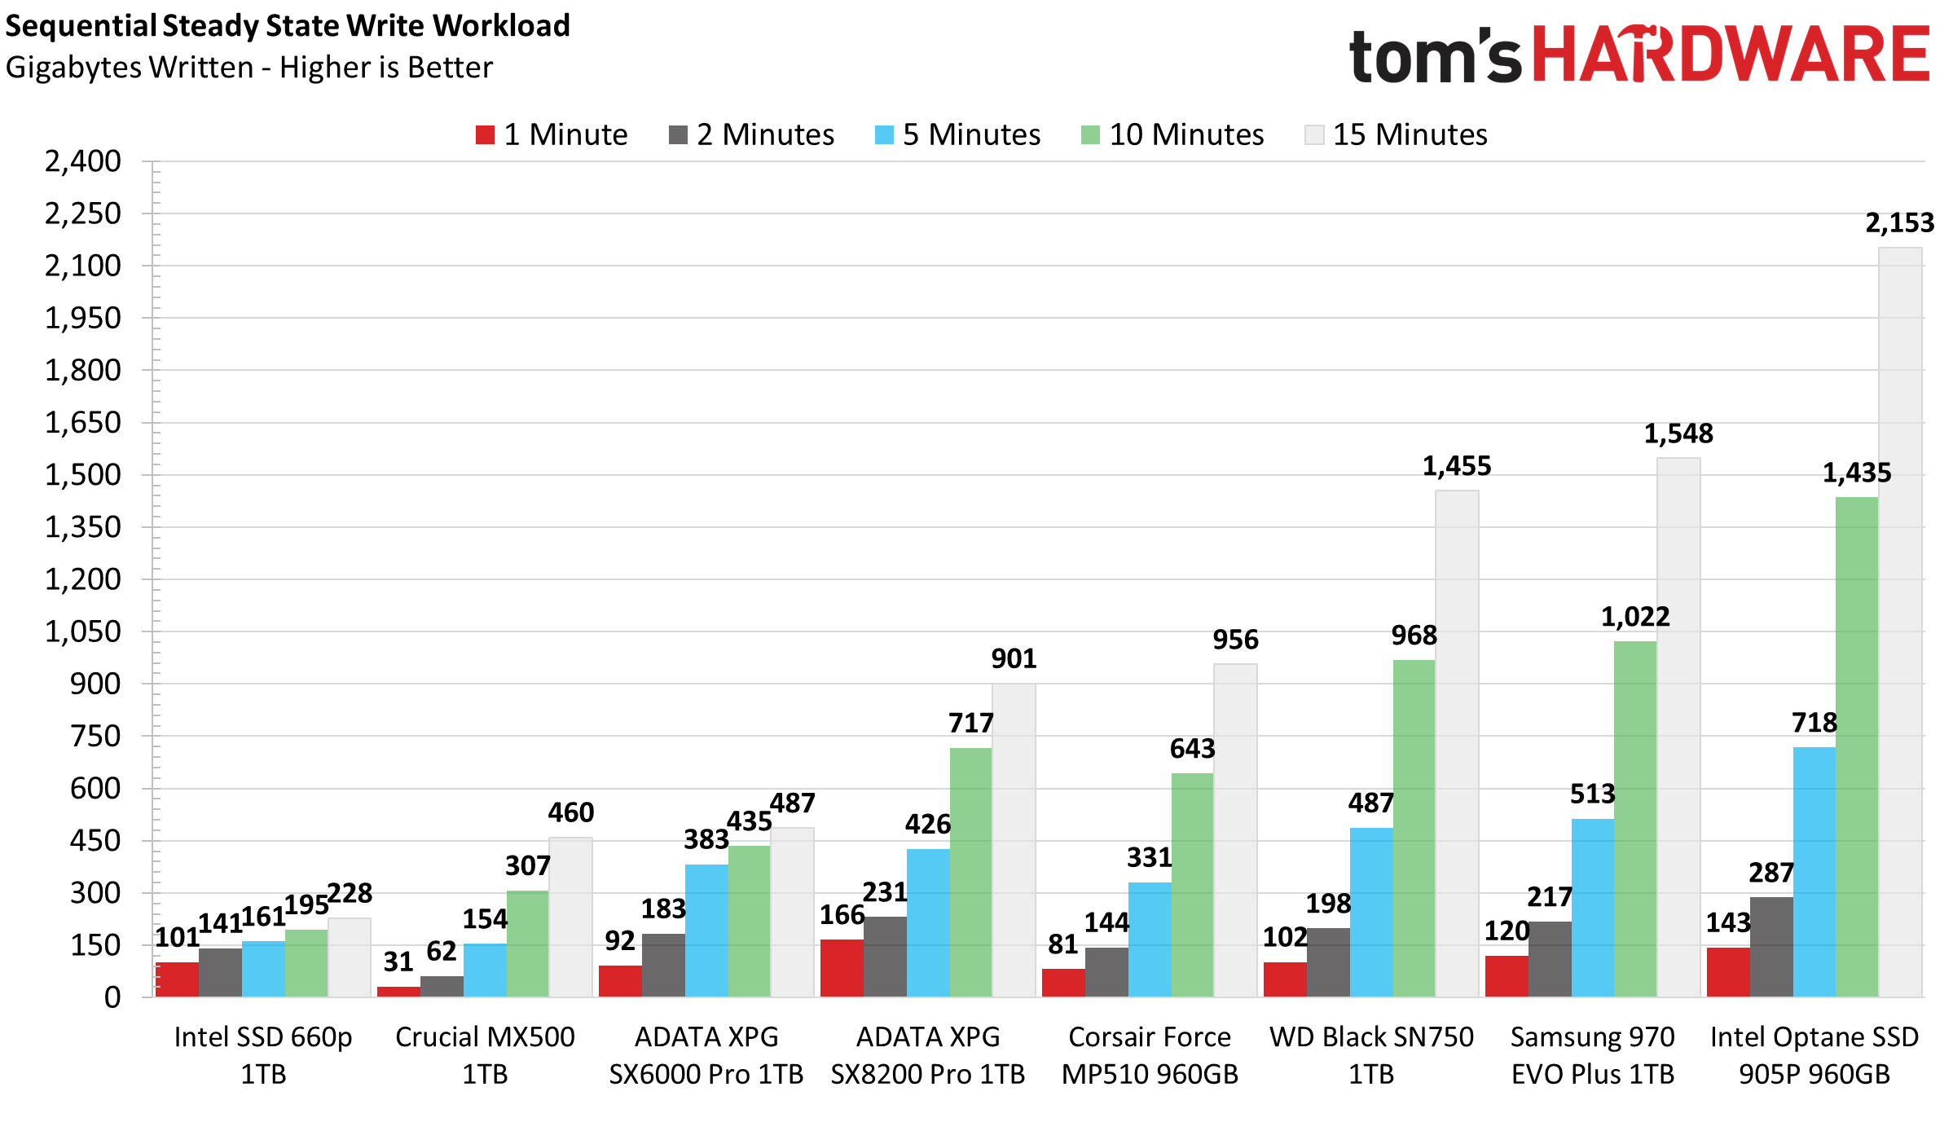Click the light gray 15 Minutes legend swatch

[x=1314, y=135]
